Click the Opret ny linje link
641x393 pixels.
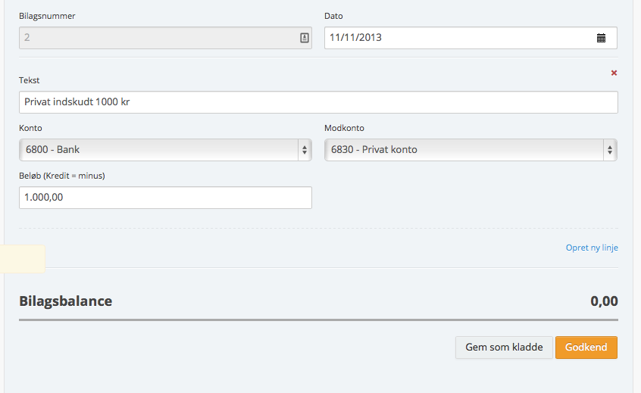click(592, 248)
